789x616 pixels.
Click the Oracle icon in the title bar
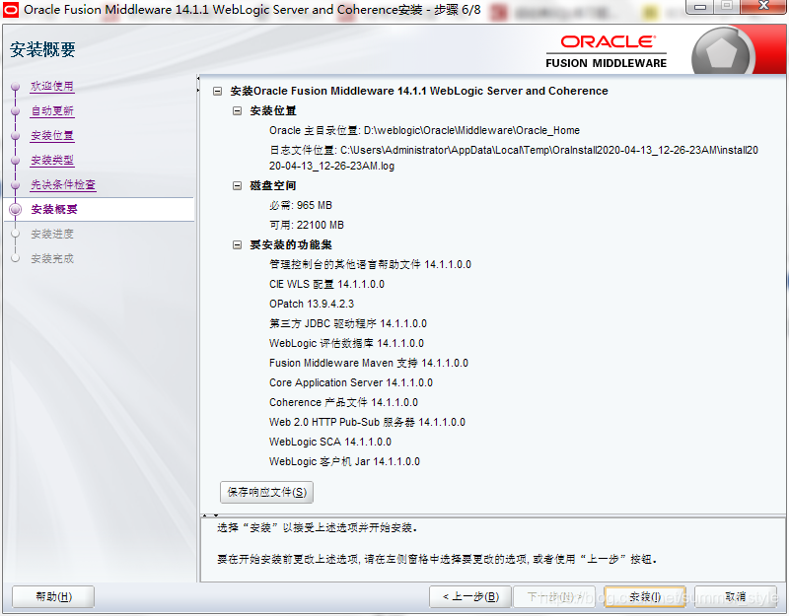[10, 10]
